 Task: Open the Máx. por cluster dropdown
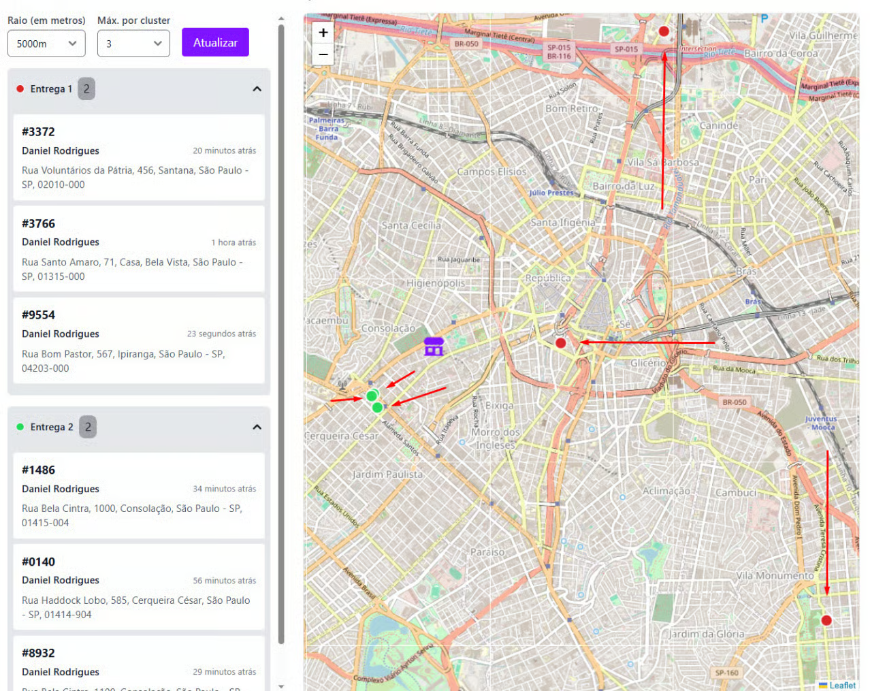[x=133, y=44]
